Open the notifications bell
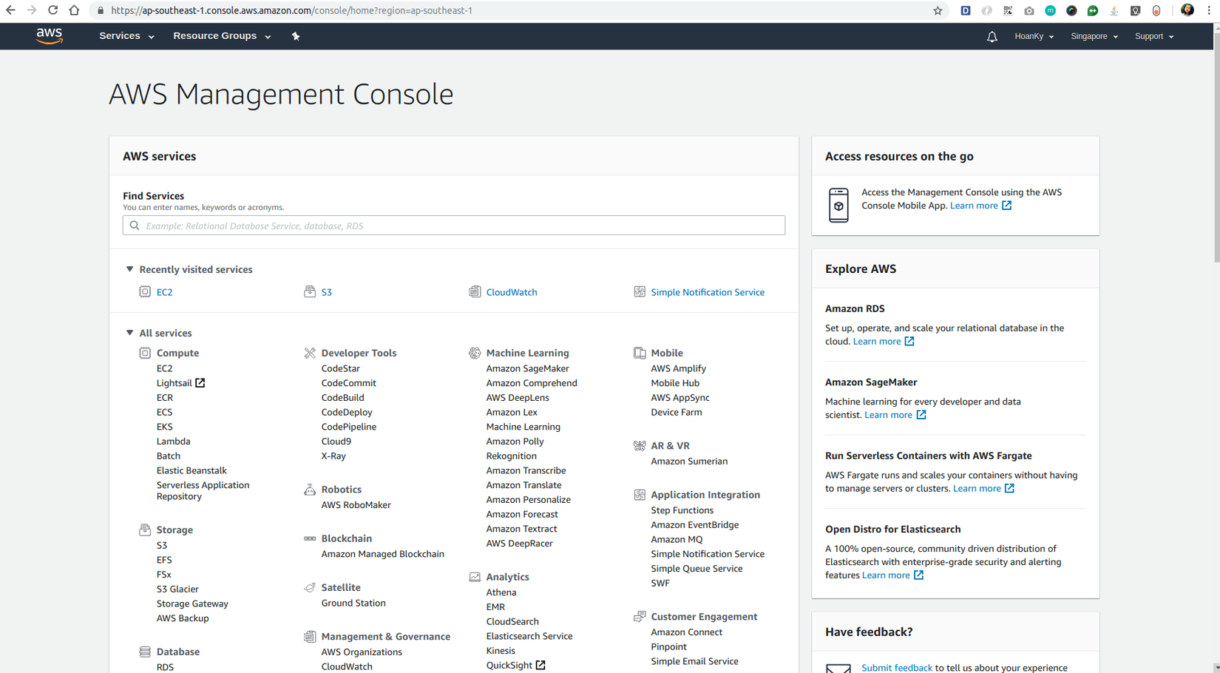The image size is (1220, 673). click(x=992, y=36)
